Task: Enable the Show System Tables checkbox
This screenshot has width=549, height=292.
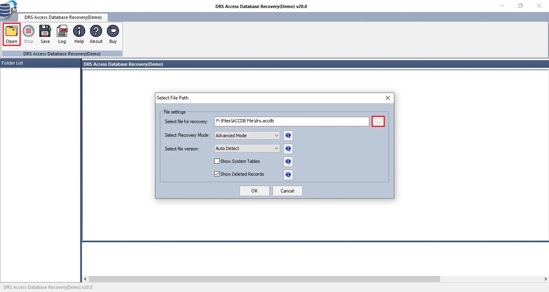Action: (217, 161)
